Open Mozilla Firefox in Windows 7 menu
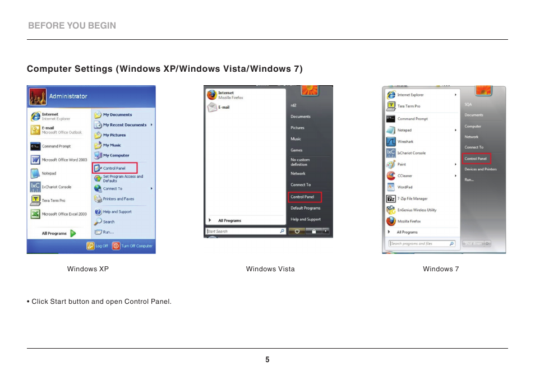Image resolution: width=535 pixels, height=375 pixels. pyautogui.click(x=404, y=221)
